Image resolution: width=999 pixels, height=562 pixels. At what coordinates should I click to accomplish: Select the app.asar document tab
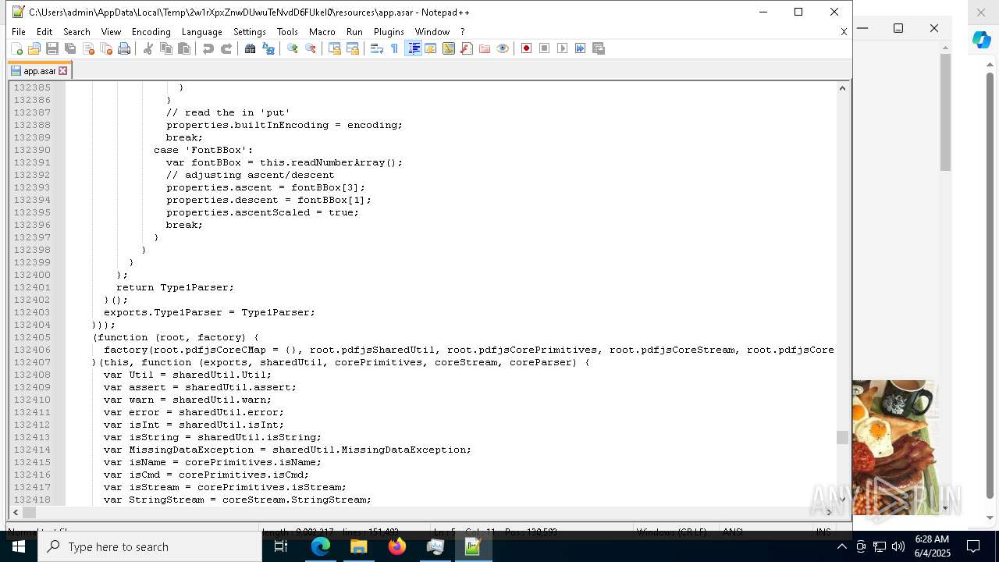(x=39, y=71)
